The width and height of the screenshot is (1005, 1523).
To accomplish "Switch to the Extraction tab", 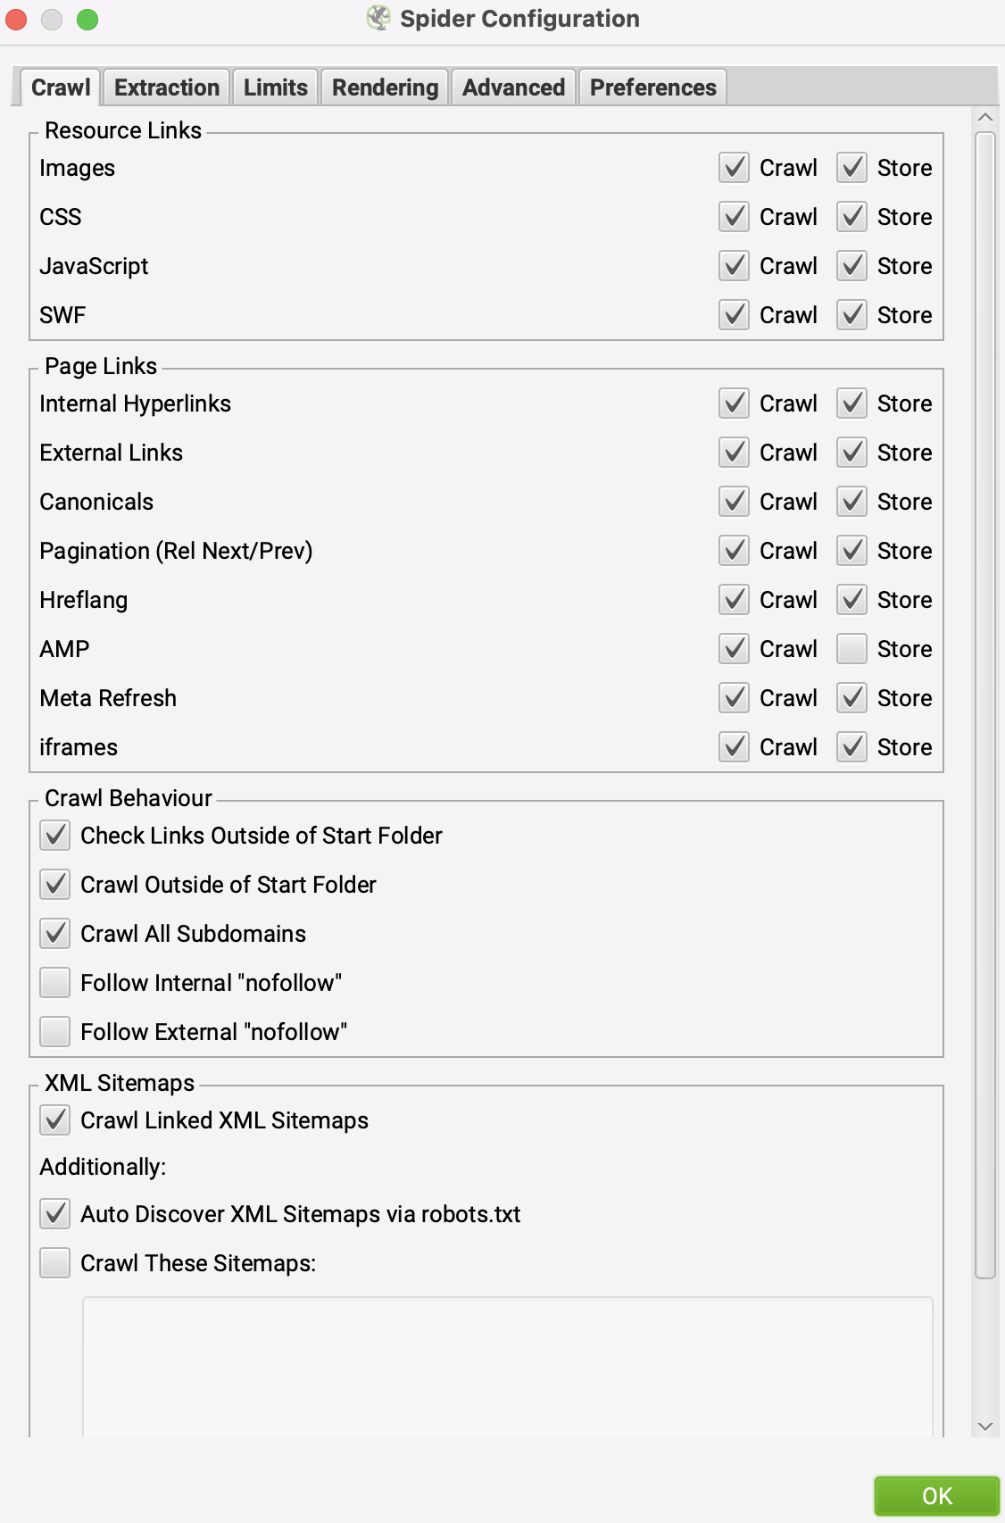I will tap(167, 87).
